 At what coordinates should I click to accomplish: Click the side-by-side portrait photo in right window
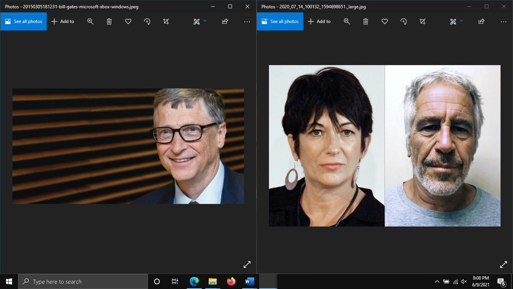pos(385,146)
